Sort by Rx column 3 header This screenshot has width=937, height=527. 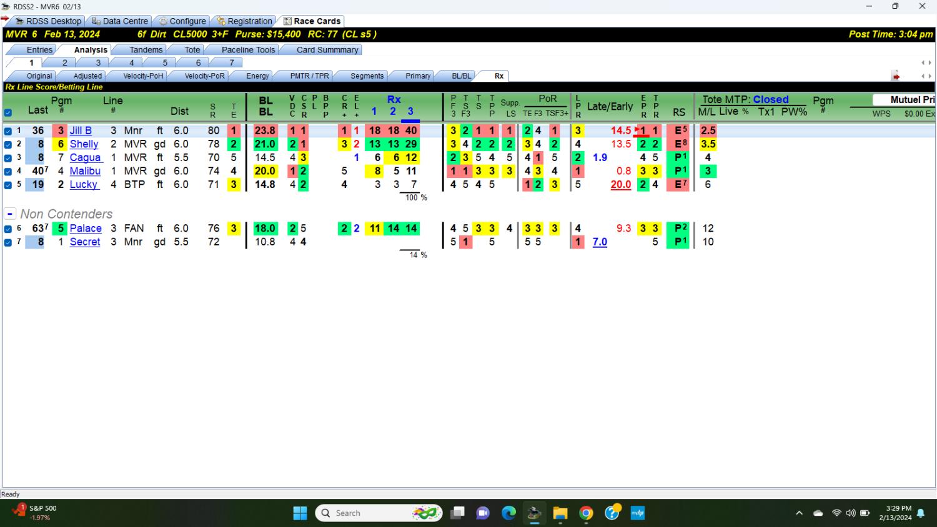(410, 112)
